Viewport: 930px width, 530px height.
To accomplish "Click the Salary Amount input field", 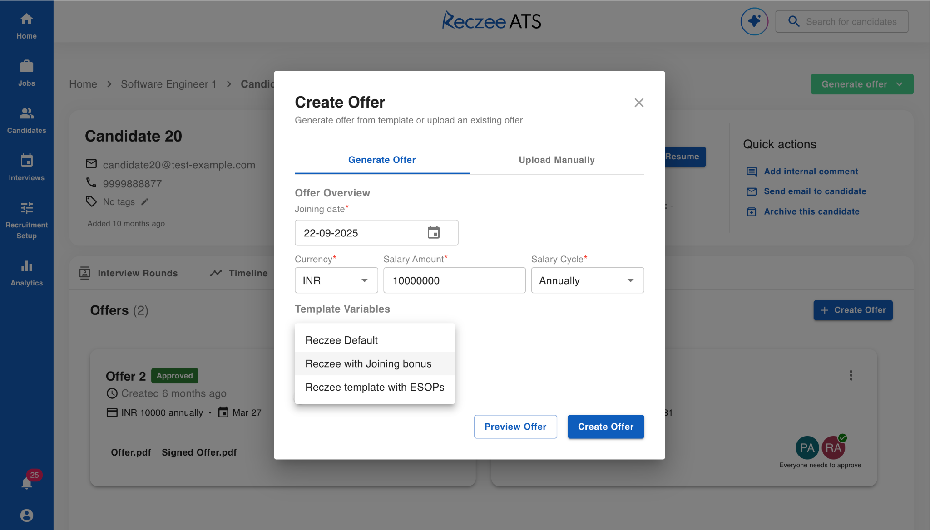I will tap(455, 280).
